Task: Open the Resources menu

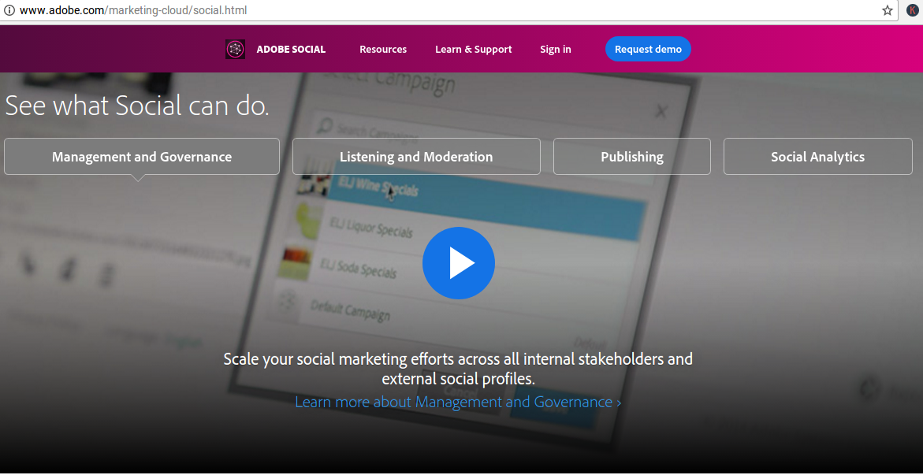Action: [382, 49]
